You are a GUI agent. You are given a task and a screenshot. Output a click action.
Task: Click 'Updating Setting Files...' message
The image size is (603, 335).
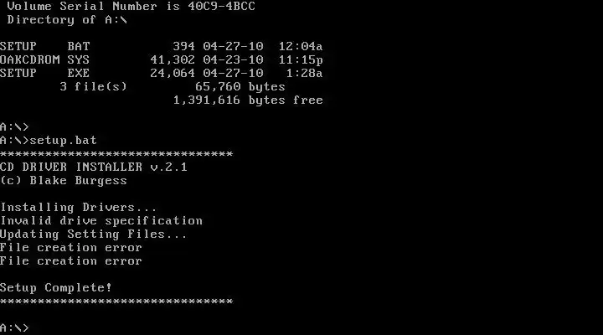coord(94,234)
